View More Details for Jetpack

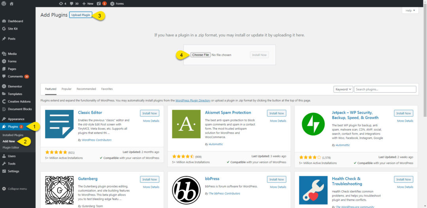[405, 121]
